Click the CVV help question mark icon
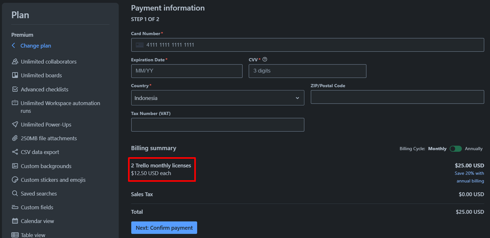This screenshot has width=490, height=238. pyautogui.click(x=265, y=59)
